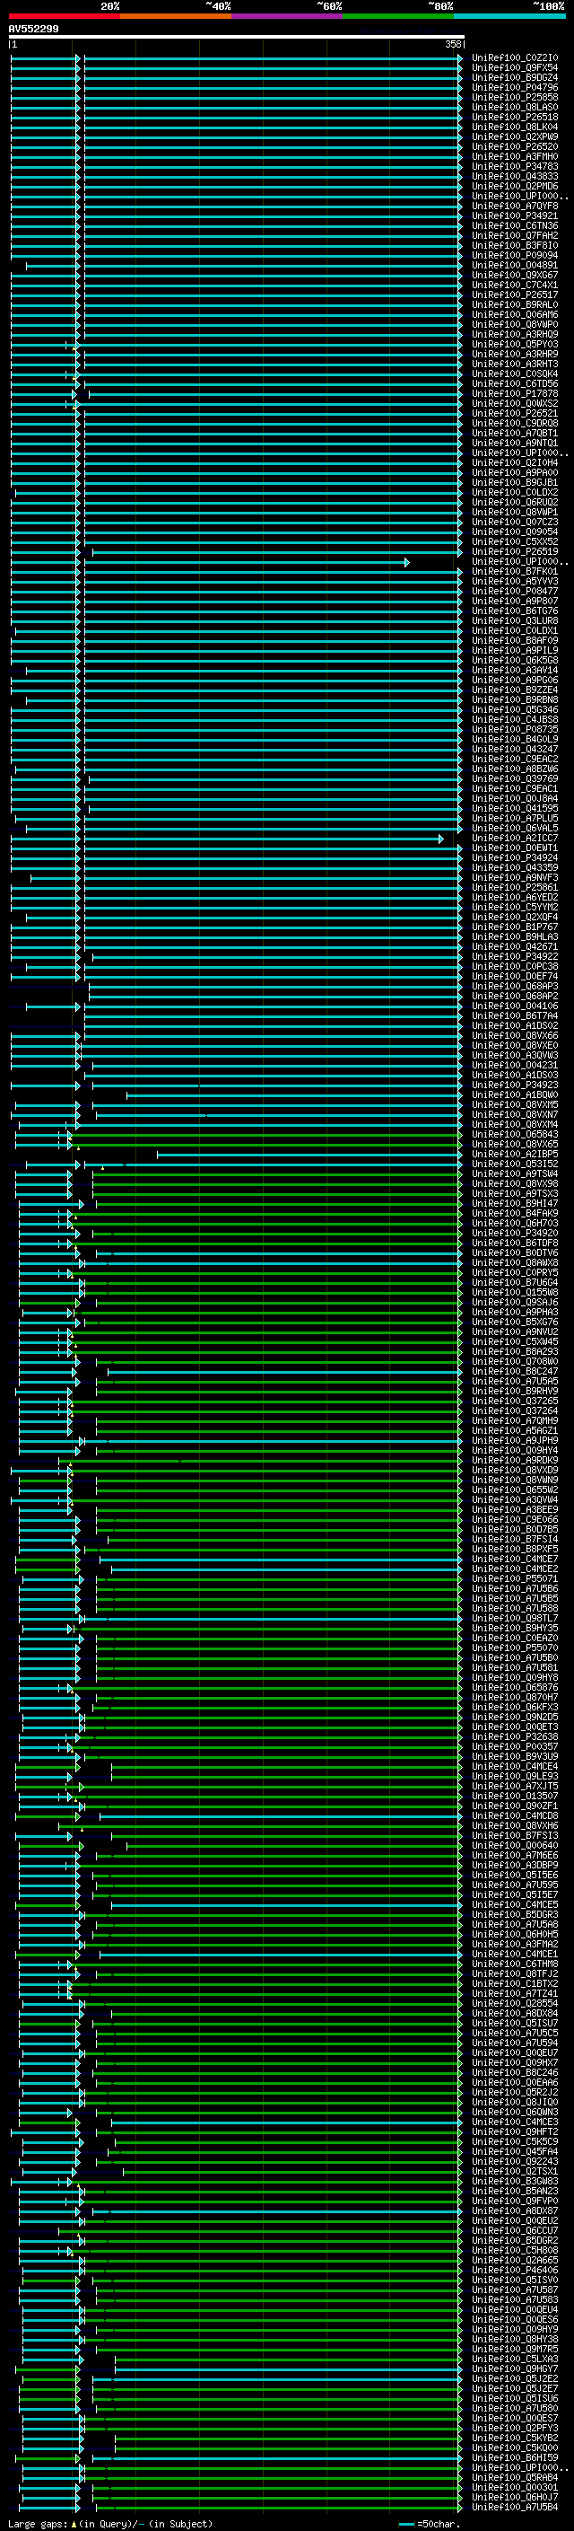
Task: Select hit UniRef100_Q9FX54
Action: click(515, 68)
